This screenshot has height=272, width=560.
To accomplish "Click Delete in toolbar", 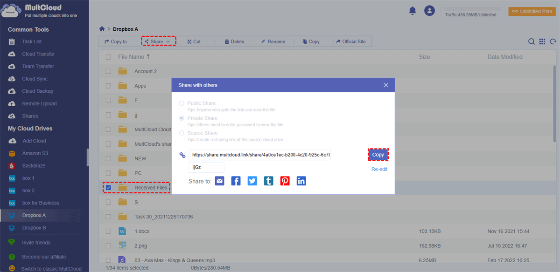I will click(234, 41).
